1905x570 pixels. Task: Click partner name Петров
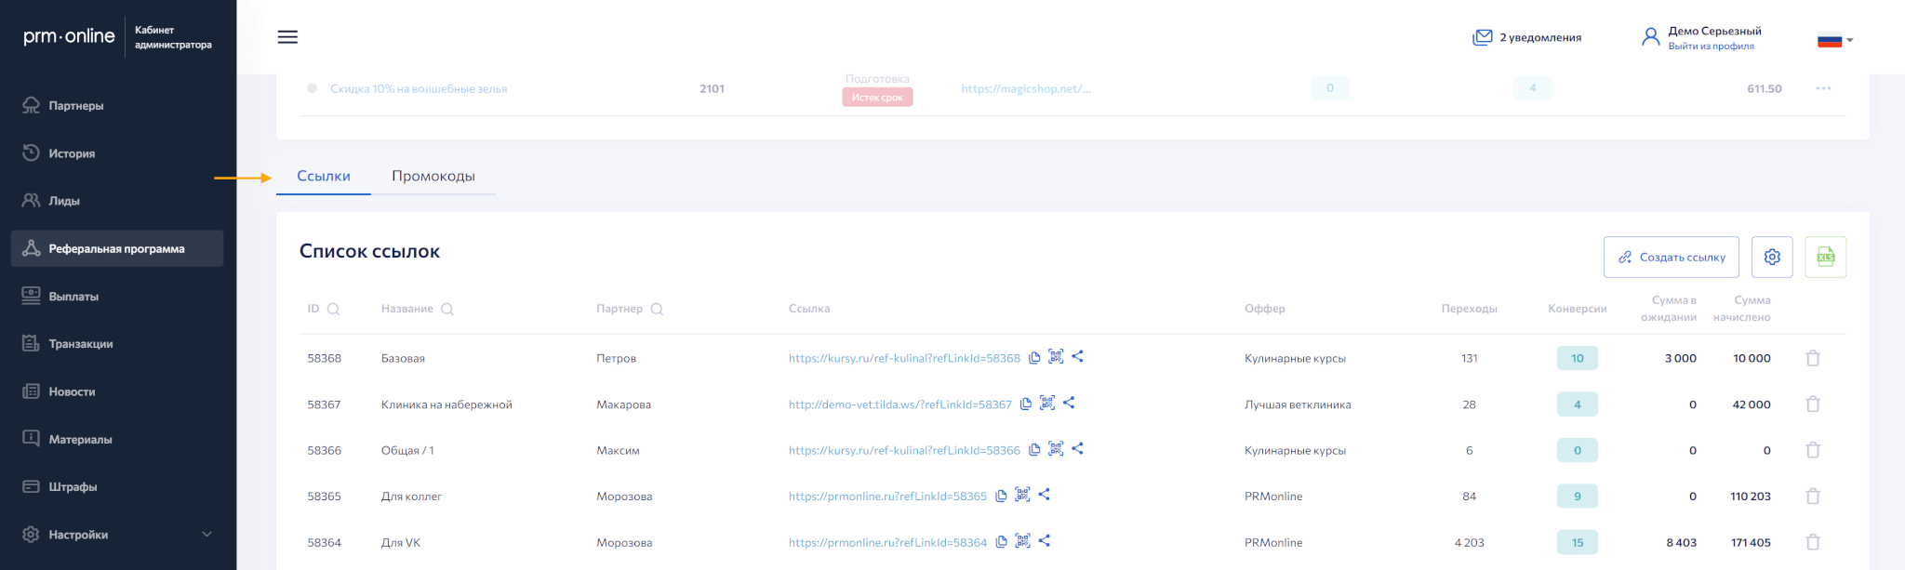(x=616, y=358)
